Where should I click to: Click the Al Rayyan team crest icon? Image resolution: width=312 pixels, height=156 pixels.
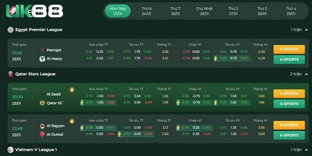tap(42, 126)
